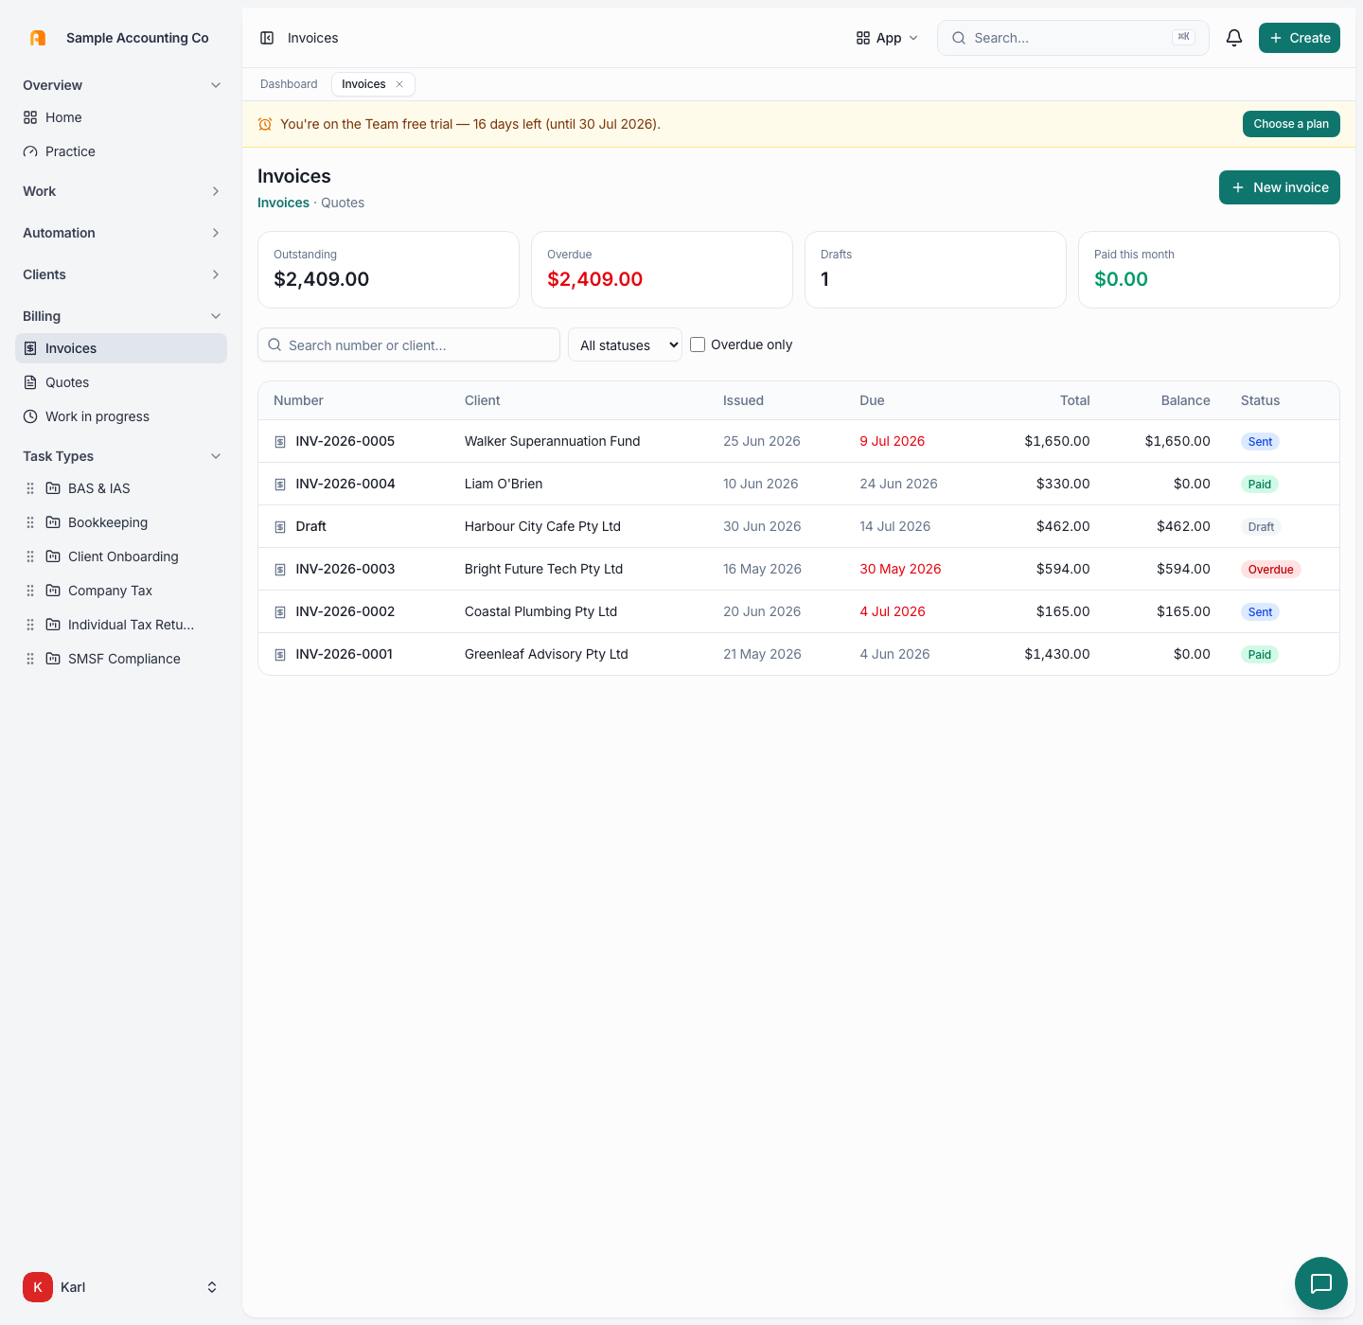Click the Outstanding $2,409.00 summary card
Screen dimensions: 1363x1325
[x=388, y=270]
